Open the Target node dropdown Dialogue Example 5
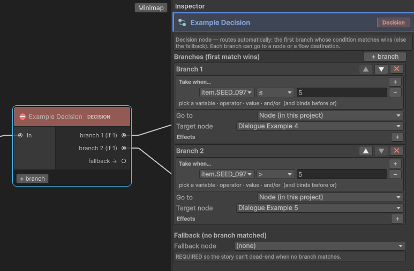This screenshot has height=271, width=414. tap(320, 208)
